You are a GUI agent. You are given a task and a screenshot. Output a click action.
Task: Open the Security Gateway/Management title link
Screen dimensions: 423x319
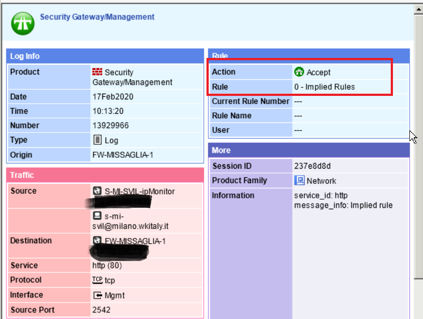[x=97, y=17]
